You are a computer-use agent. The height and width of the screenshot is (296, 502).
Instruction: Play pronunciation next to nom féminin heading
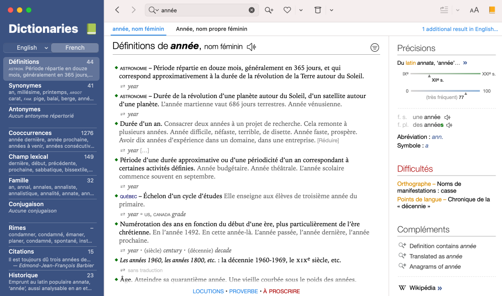pos(251,47)
